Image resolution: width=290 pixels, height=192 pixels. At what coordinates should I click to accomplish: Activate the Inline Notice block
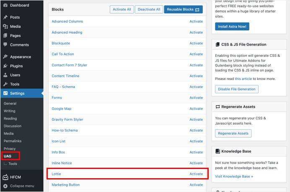(196, 163)
